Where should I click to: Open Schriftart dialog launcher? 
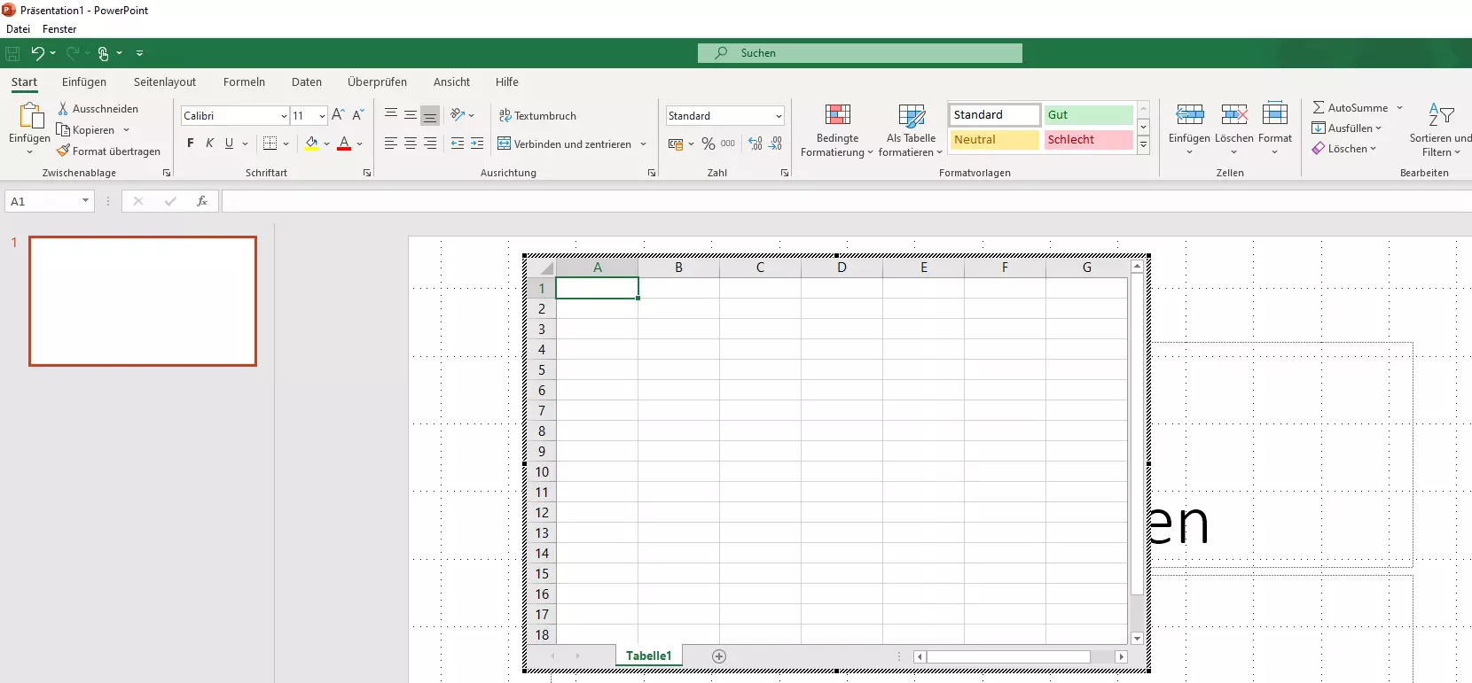pos(367,173)
